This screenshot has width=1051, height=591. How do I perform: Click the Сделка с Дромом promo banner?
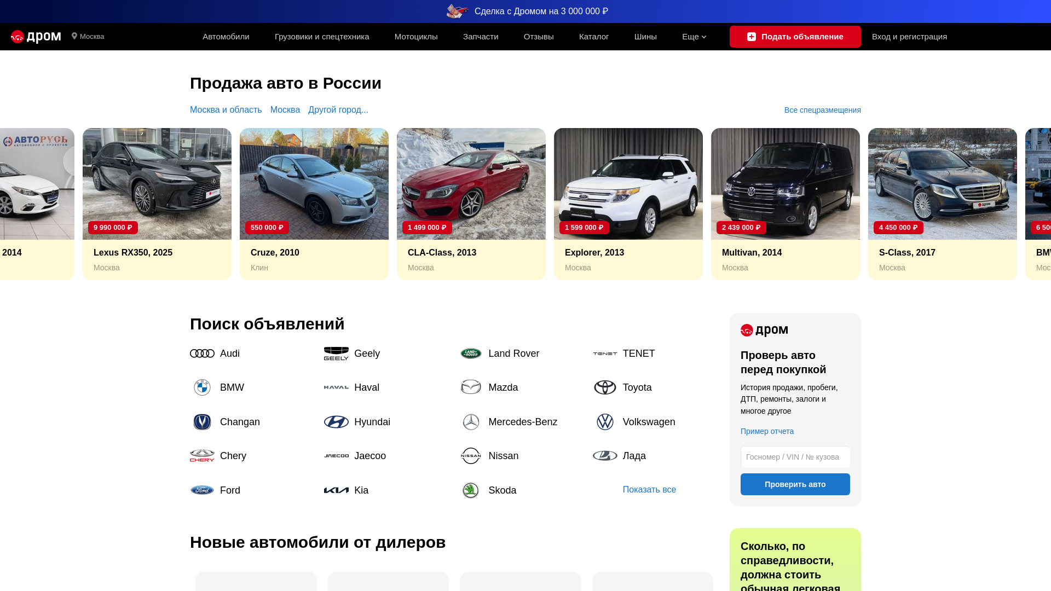(525, 11)
